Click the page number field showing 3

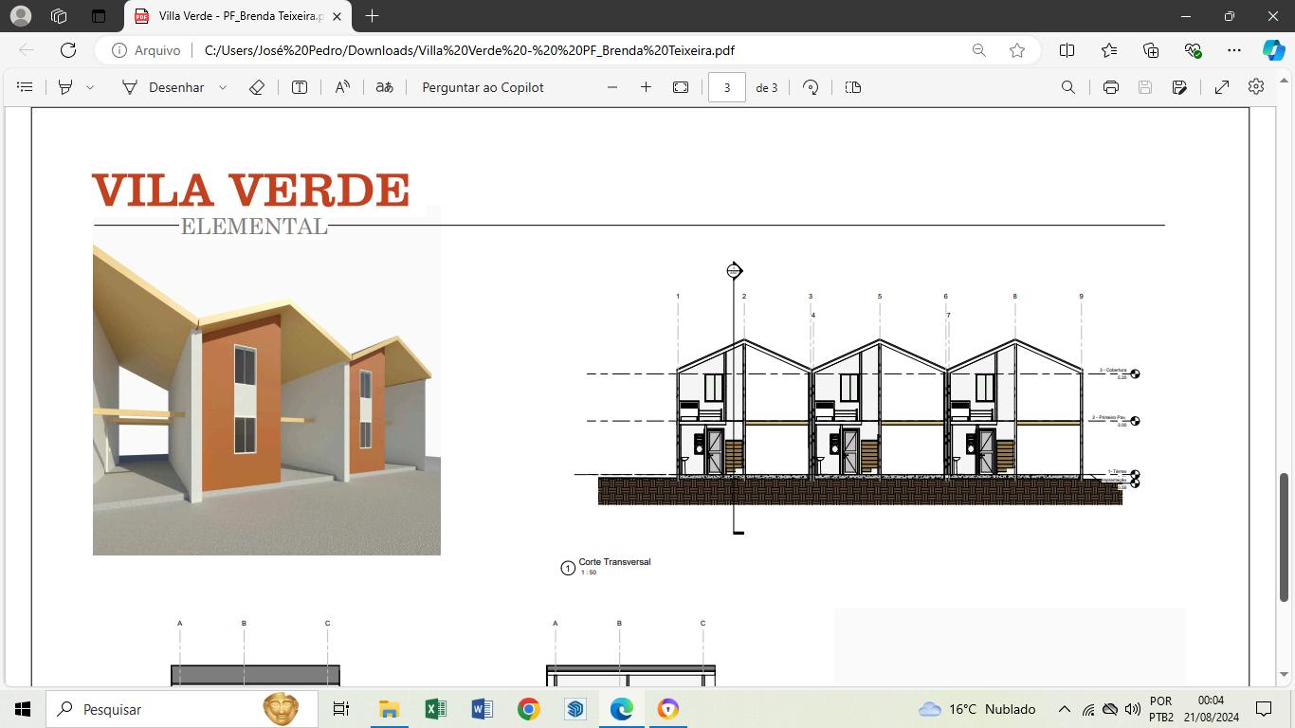[x=727, y=87]
